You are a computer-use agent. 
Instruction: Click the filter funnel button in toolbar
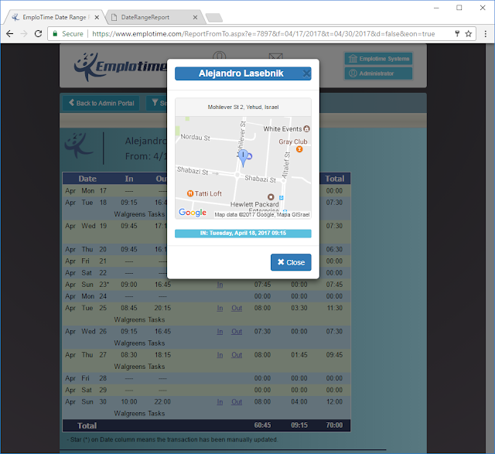(x=156, y=103)
